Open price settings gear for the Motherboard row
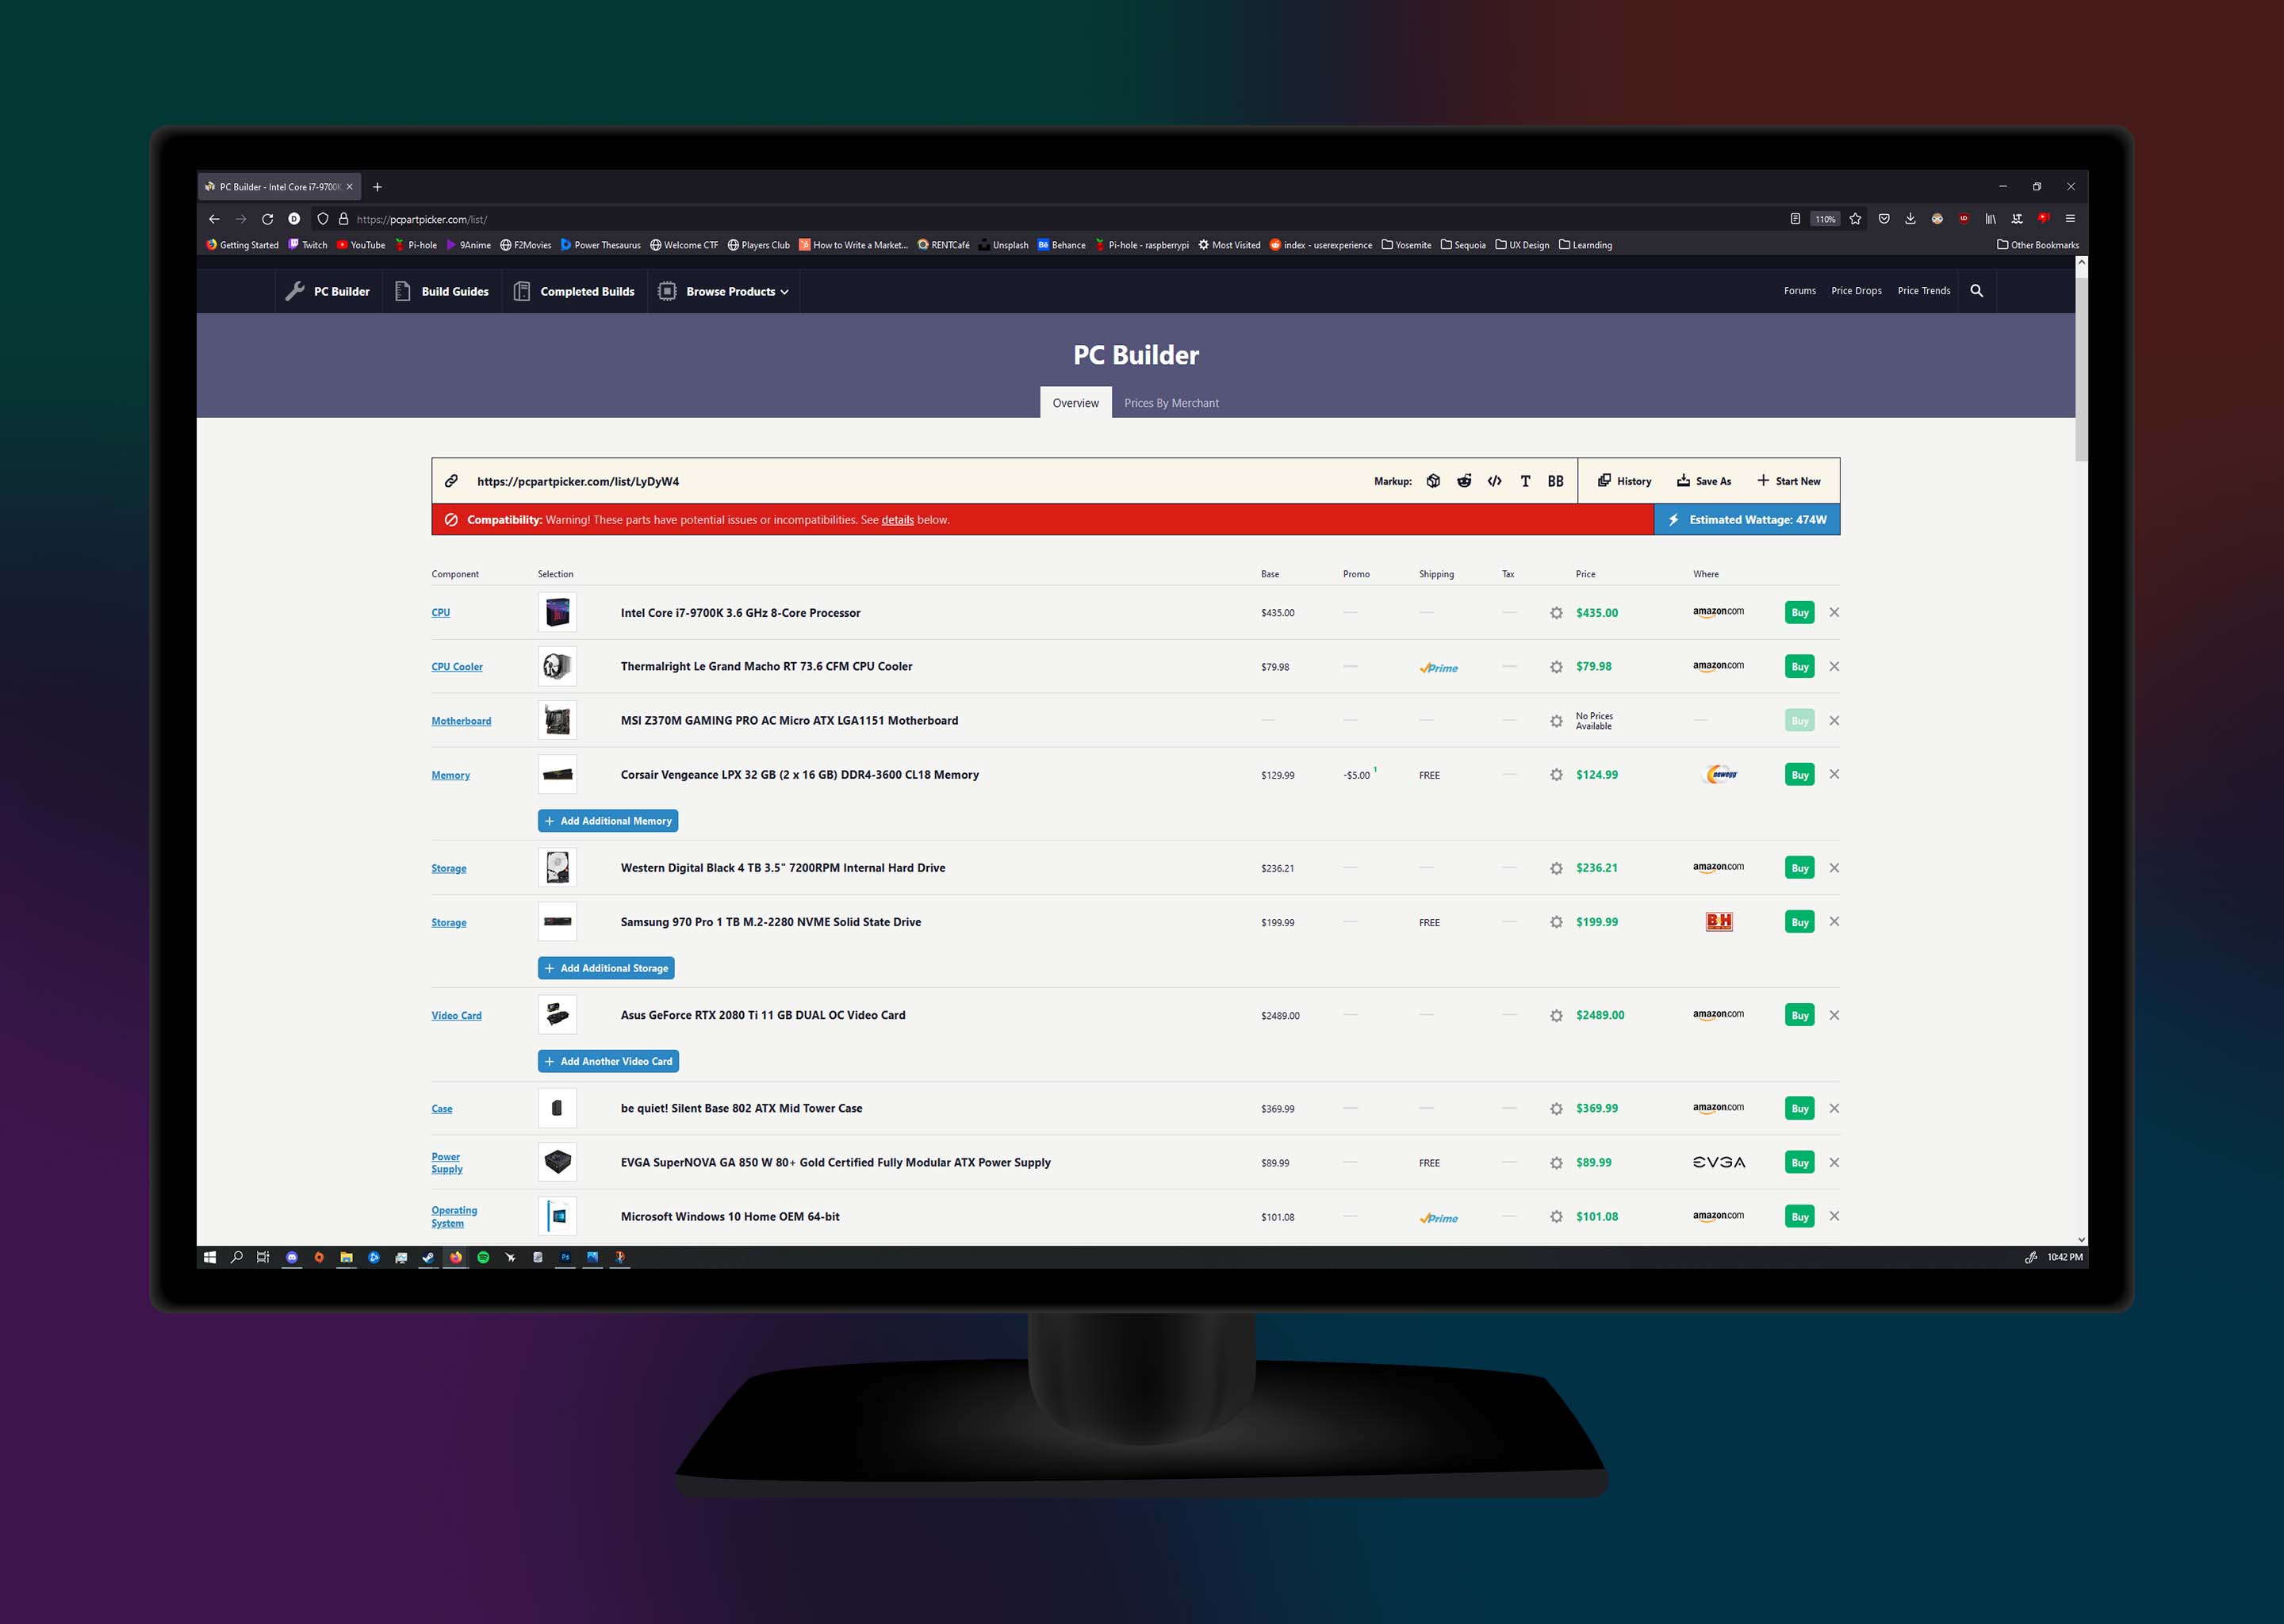The width and height of the screenshot is (2284, 1624). tap(1556, 721)
